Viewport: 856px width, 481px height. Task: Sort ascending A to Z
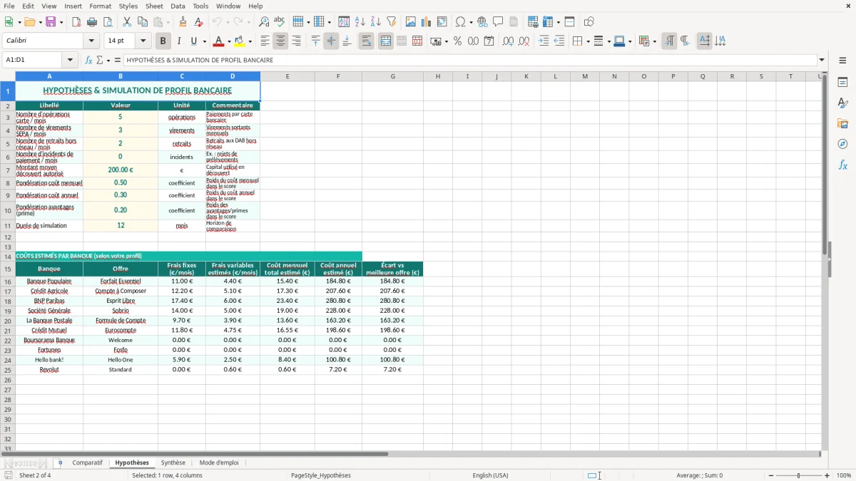360,22
